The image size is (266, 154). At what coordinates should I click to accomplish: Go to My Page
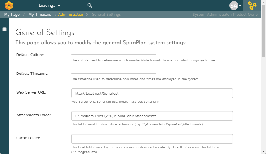[12, 15]
